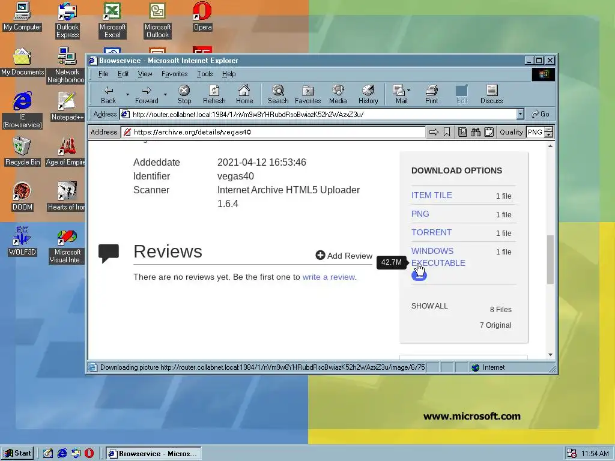Image resolution: width=615 pixels, height=461 pixels.
Task: Open the Favorites pane from toolbar
Action: pyautogui.click(x=308, y=94)
